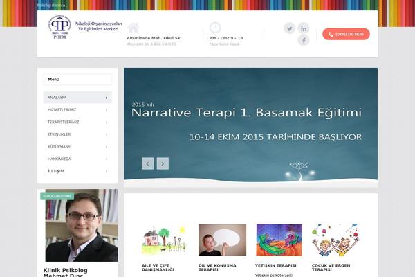Click the 10-14 EKİM 2015 slide text

pos(276,137)
